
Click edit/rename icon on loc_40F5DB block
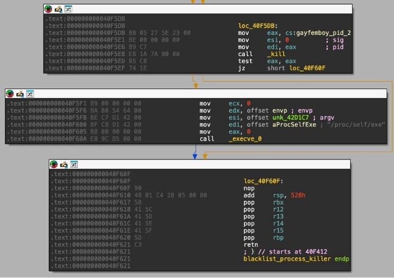point(58,9)
